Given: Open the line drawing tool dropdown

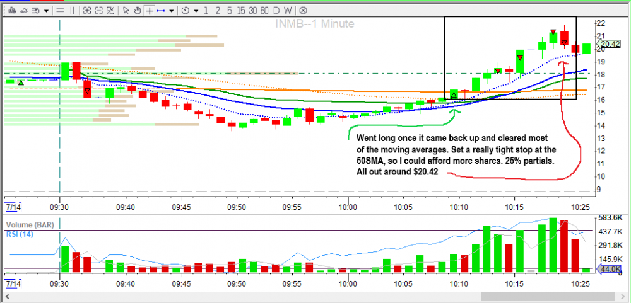Looking at the screenshot, I should click(171, 11).
